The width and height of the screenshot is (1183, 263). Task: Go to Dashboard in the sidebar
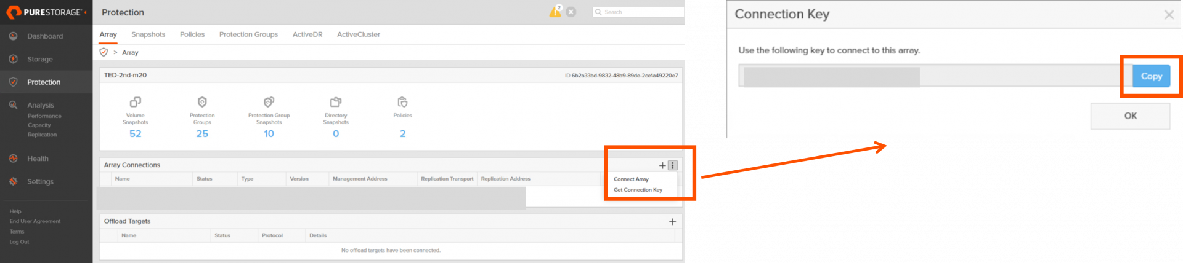(x=45, y=36)
